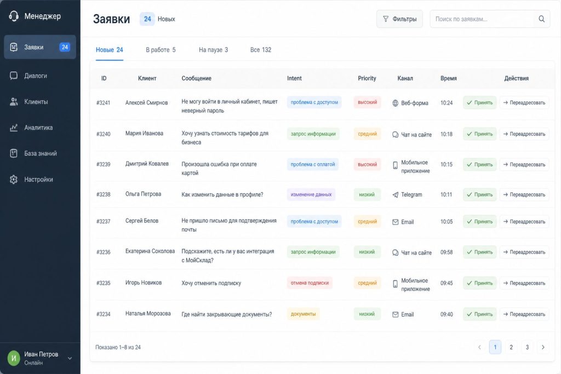Redirect request #3235 with Переадресовать

(524, 283)
